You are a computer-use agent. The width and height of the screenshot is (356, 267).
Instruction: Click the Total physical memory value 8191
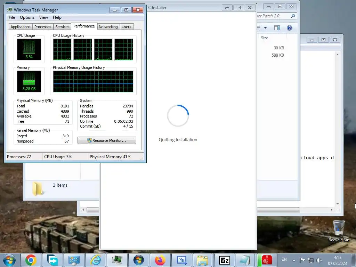click(x=65, y=106)
